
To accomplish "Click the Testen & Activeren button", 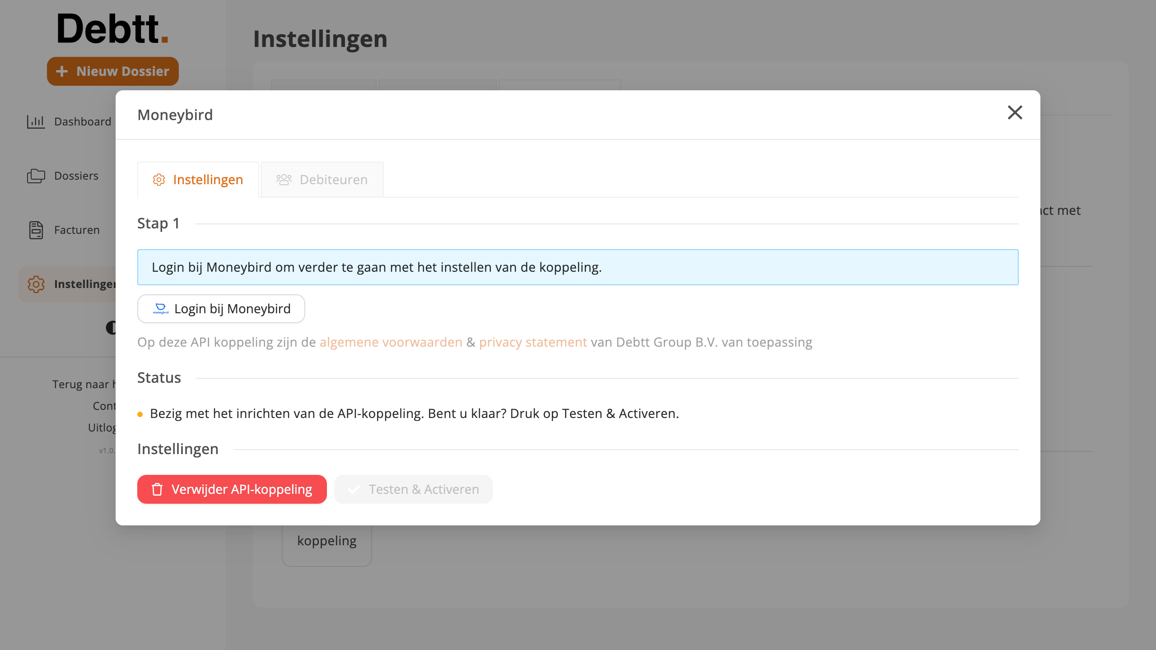I will (x=413, y=489).
